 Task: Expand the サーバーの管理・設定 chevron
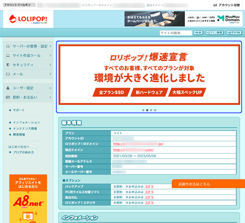(x=50, y=47)
